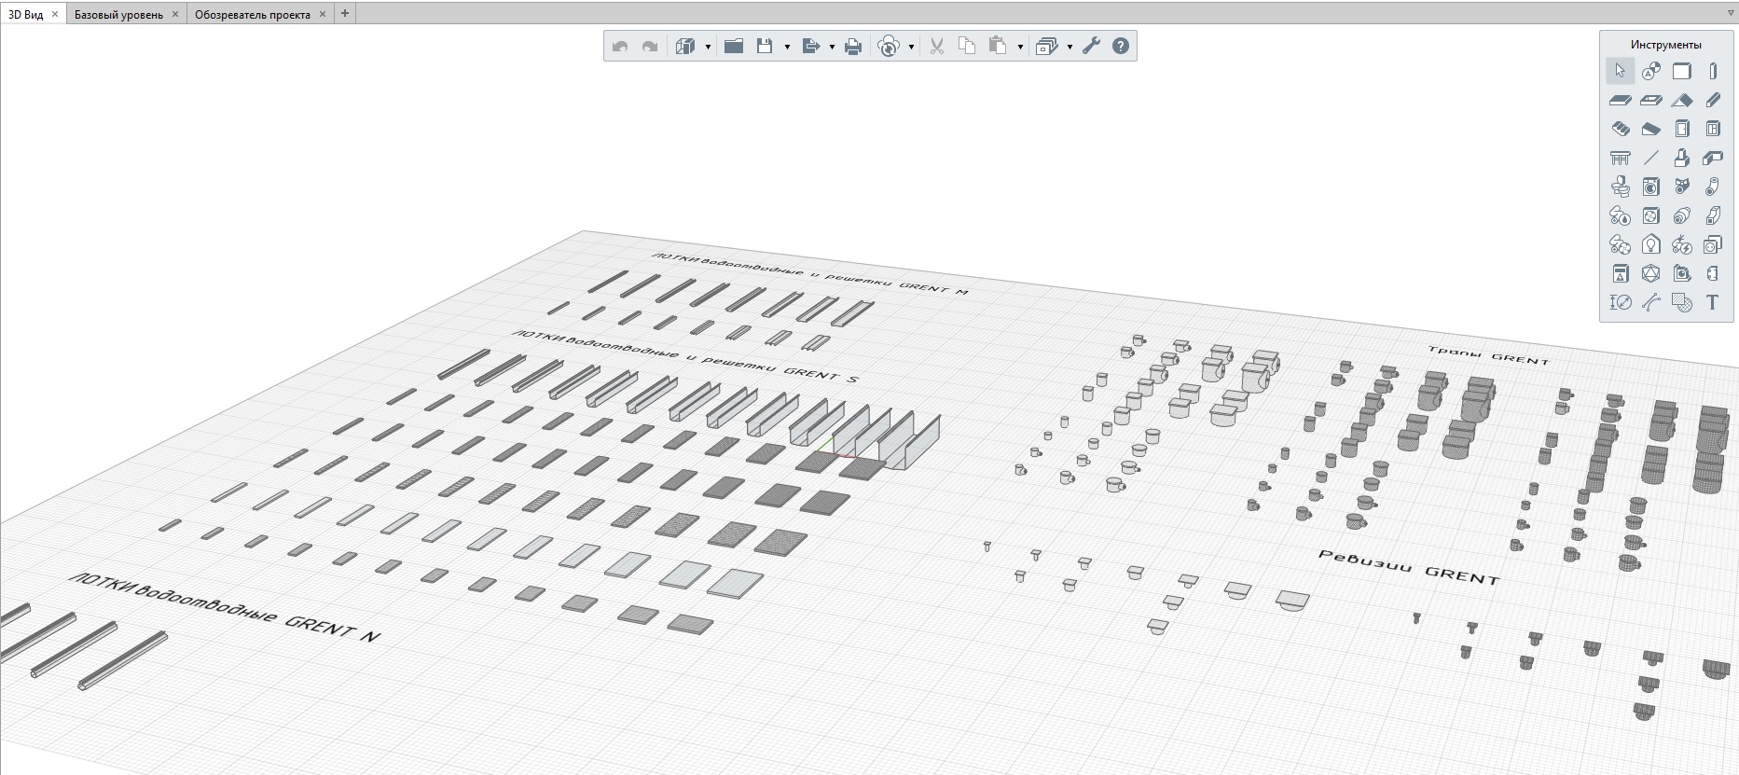Select the Railing tool
1739x775 pixels.
click(x=1621, y=158)
